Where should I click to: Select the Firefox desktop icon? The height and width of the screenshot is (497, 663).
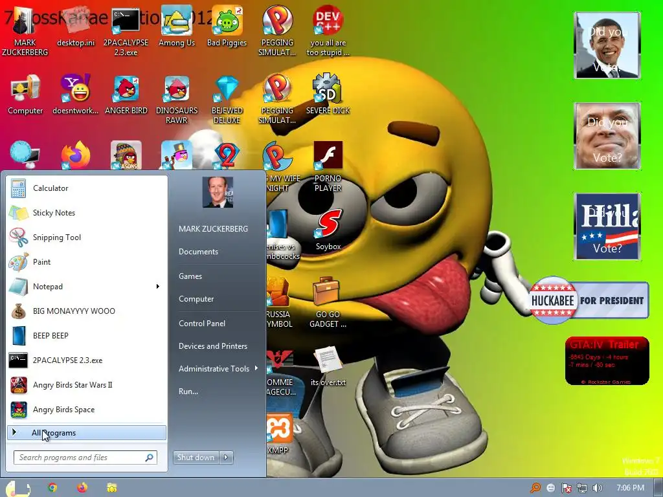pos(76,155)
